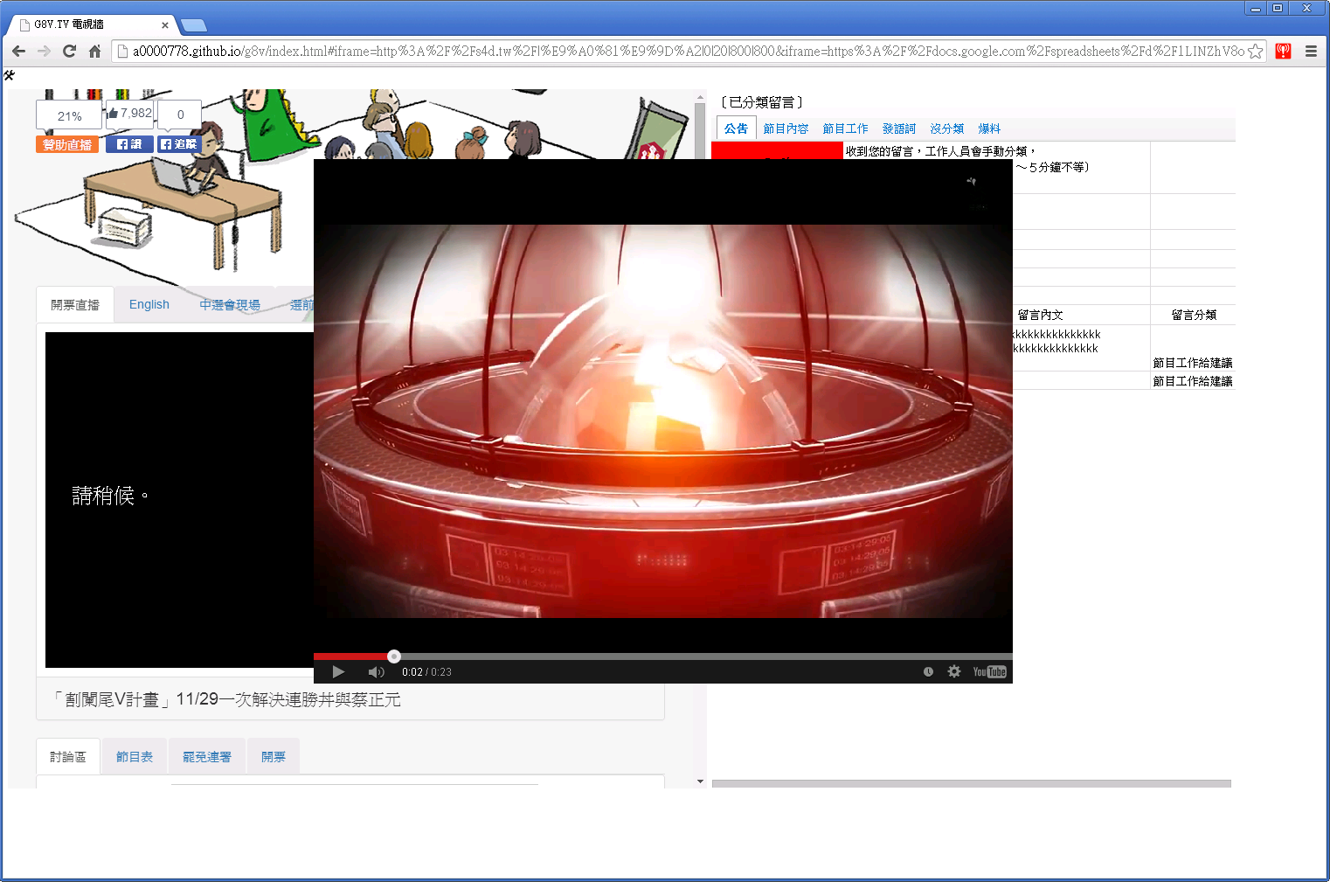
Task: Select the 罷免連署 tab
Action: pos(206,757)
